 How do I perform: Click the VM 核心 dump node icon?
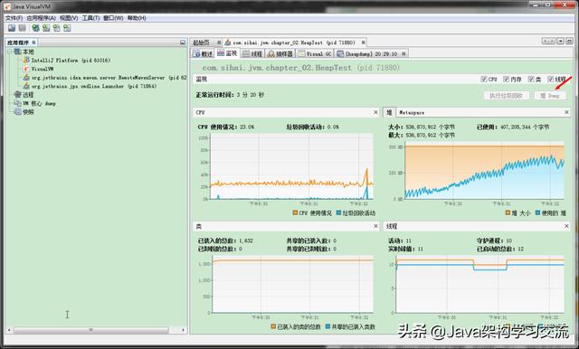(x=17, y=103)
